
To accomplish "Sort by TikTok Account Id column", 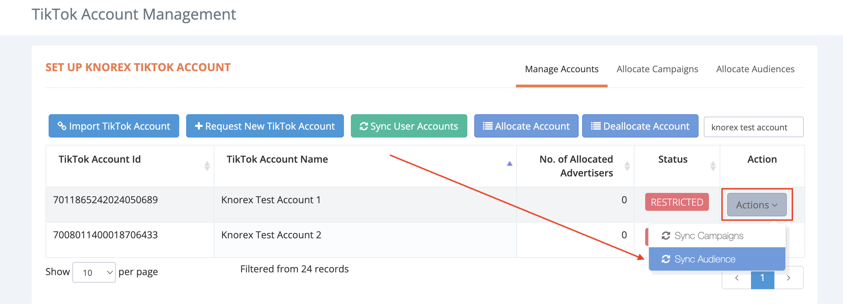I will click(130, 166).
